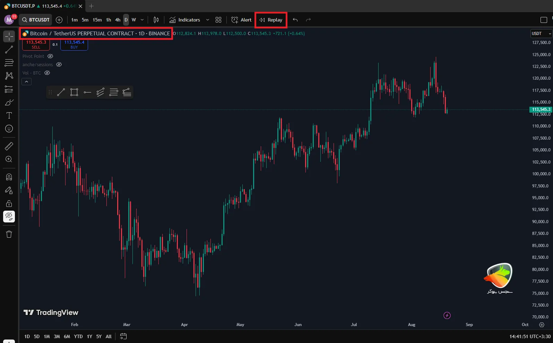
Task: Select the trend line drawing tool
Action: [x=9, y=50]
